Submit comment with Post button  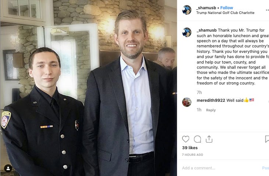coord(266,168)
